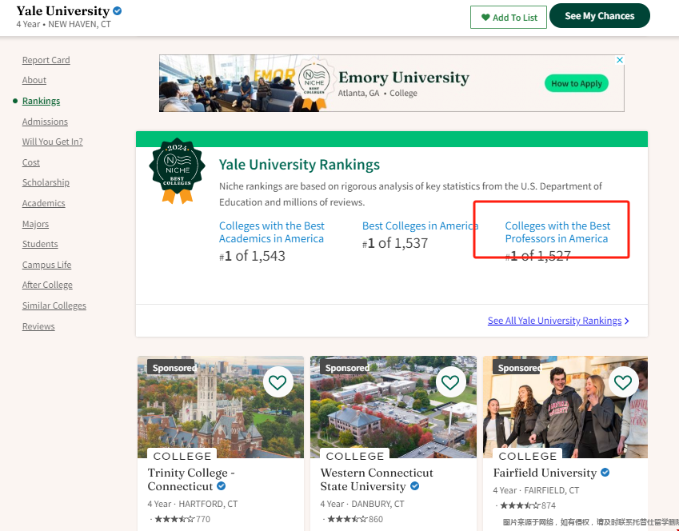Viewport: 679px width, 531px height.
Task: Click Western Connecticut star rating 860
Action: 354,519
